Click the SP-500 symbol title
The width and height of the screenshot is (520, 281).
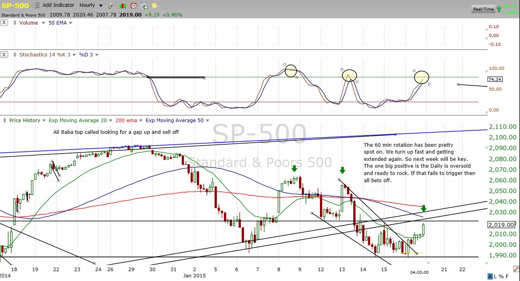click(15, 5)
